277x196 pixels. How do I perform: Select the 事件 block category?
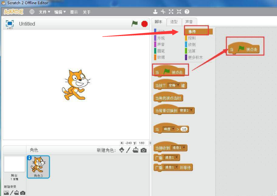pos(199,31)
